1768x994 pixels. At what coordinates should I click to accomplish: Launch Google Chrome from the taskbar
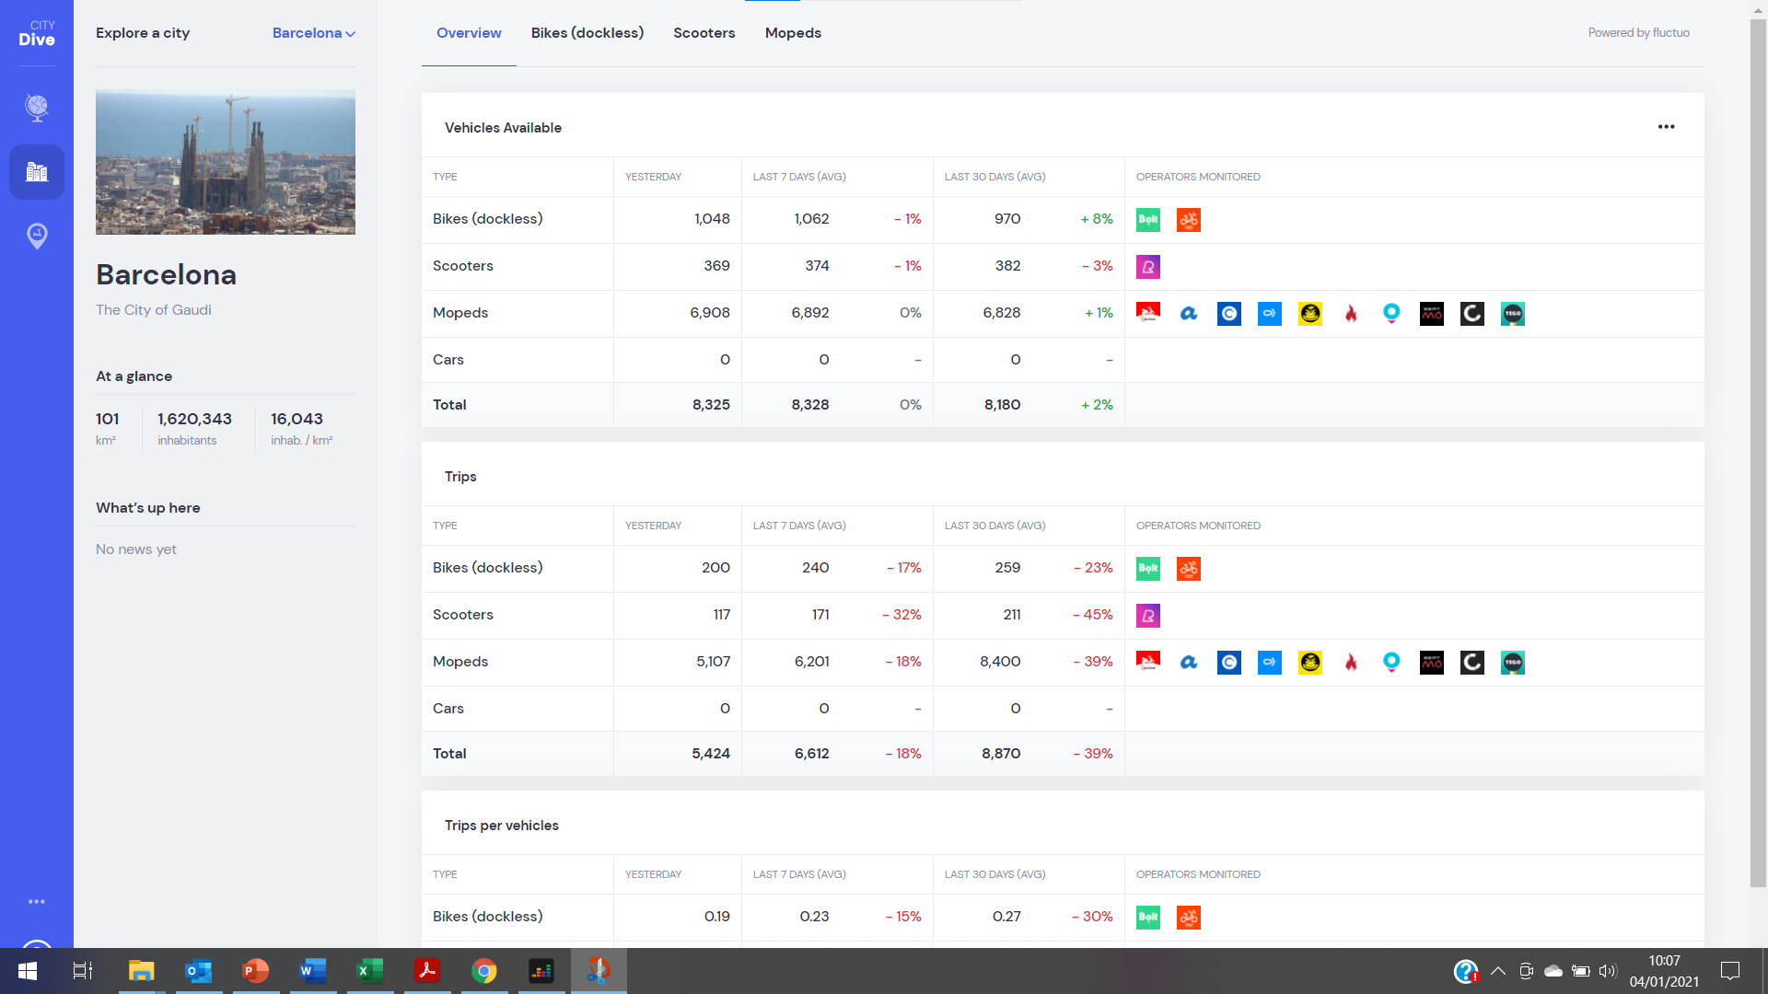[484, 971]
